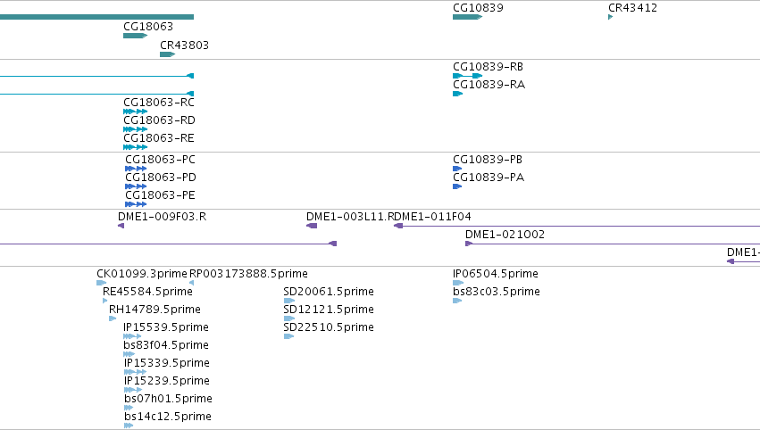Click the CG18063-PE label text
This screenshot has width=760, height=430.
coord(160,195)
